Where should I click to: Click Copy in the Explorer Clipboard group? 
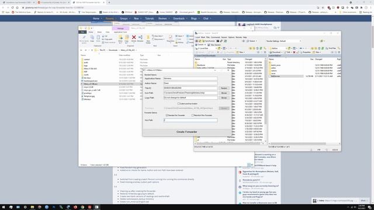[x=92, y=38]
